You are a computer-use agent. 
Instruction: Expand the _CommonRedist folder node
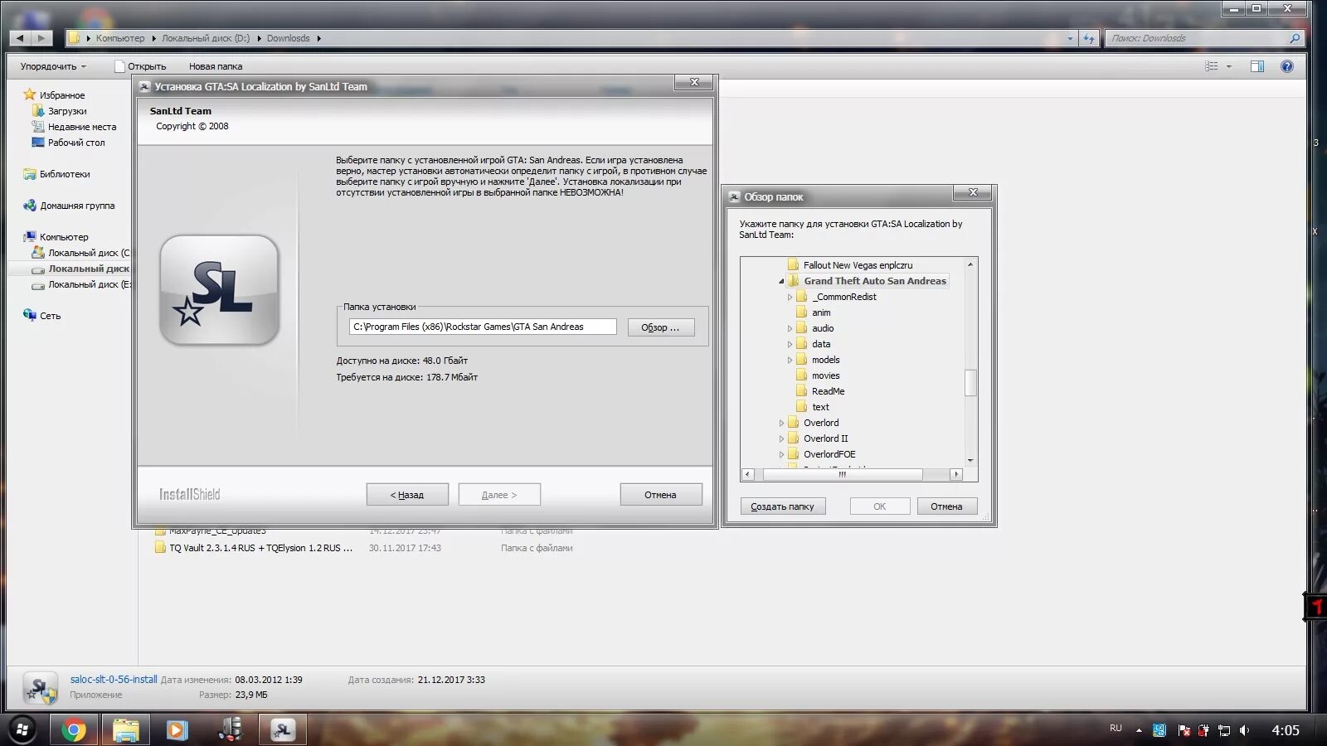point(790,297)
